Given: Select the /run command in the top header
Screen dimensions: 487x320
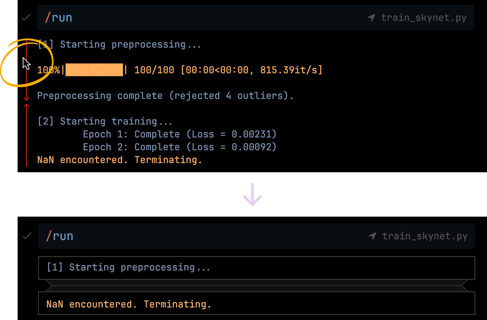Looking at the screenshot, I should 58,17.
